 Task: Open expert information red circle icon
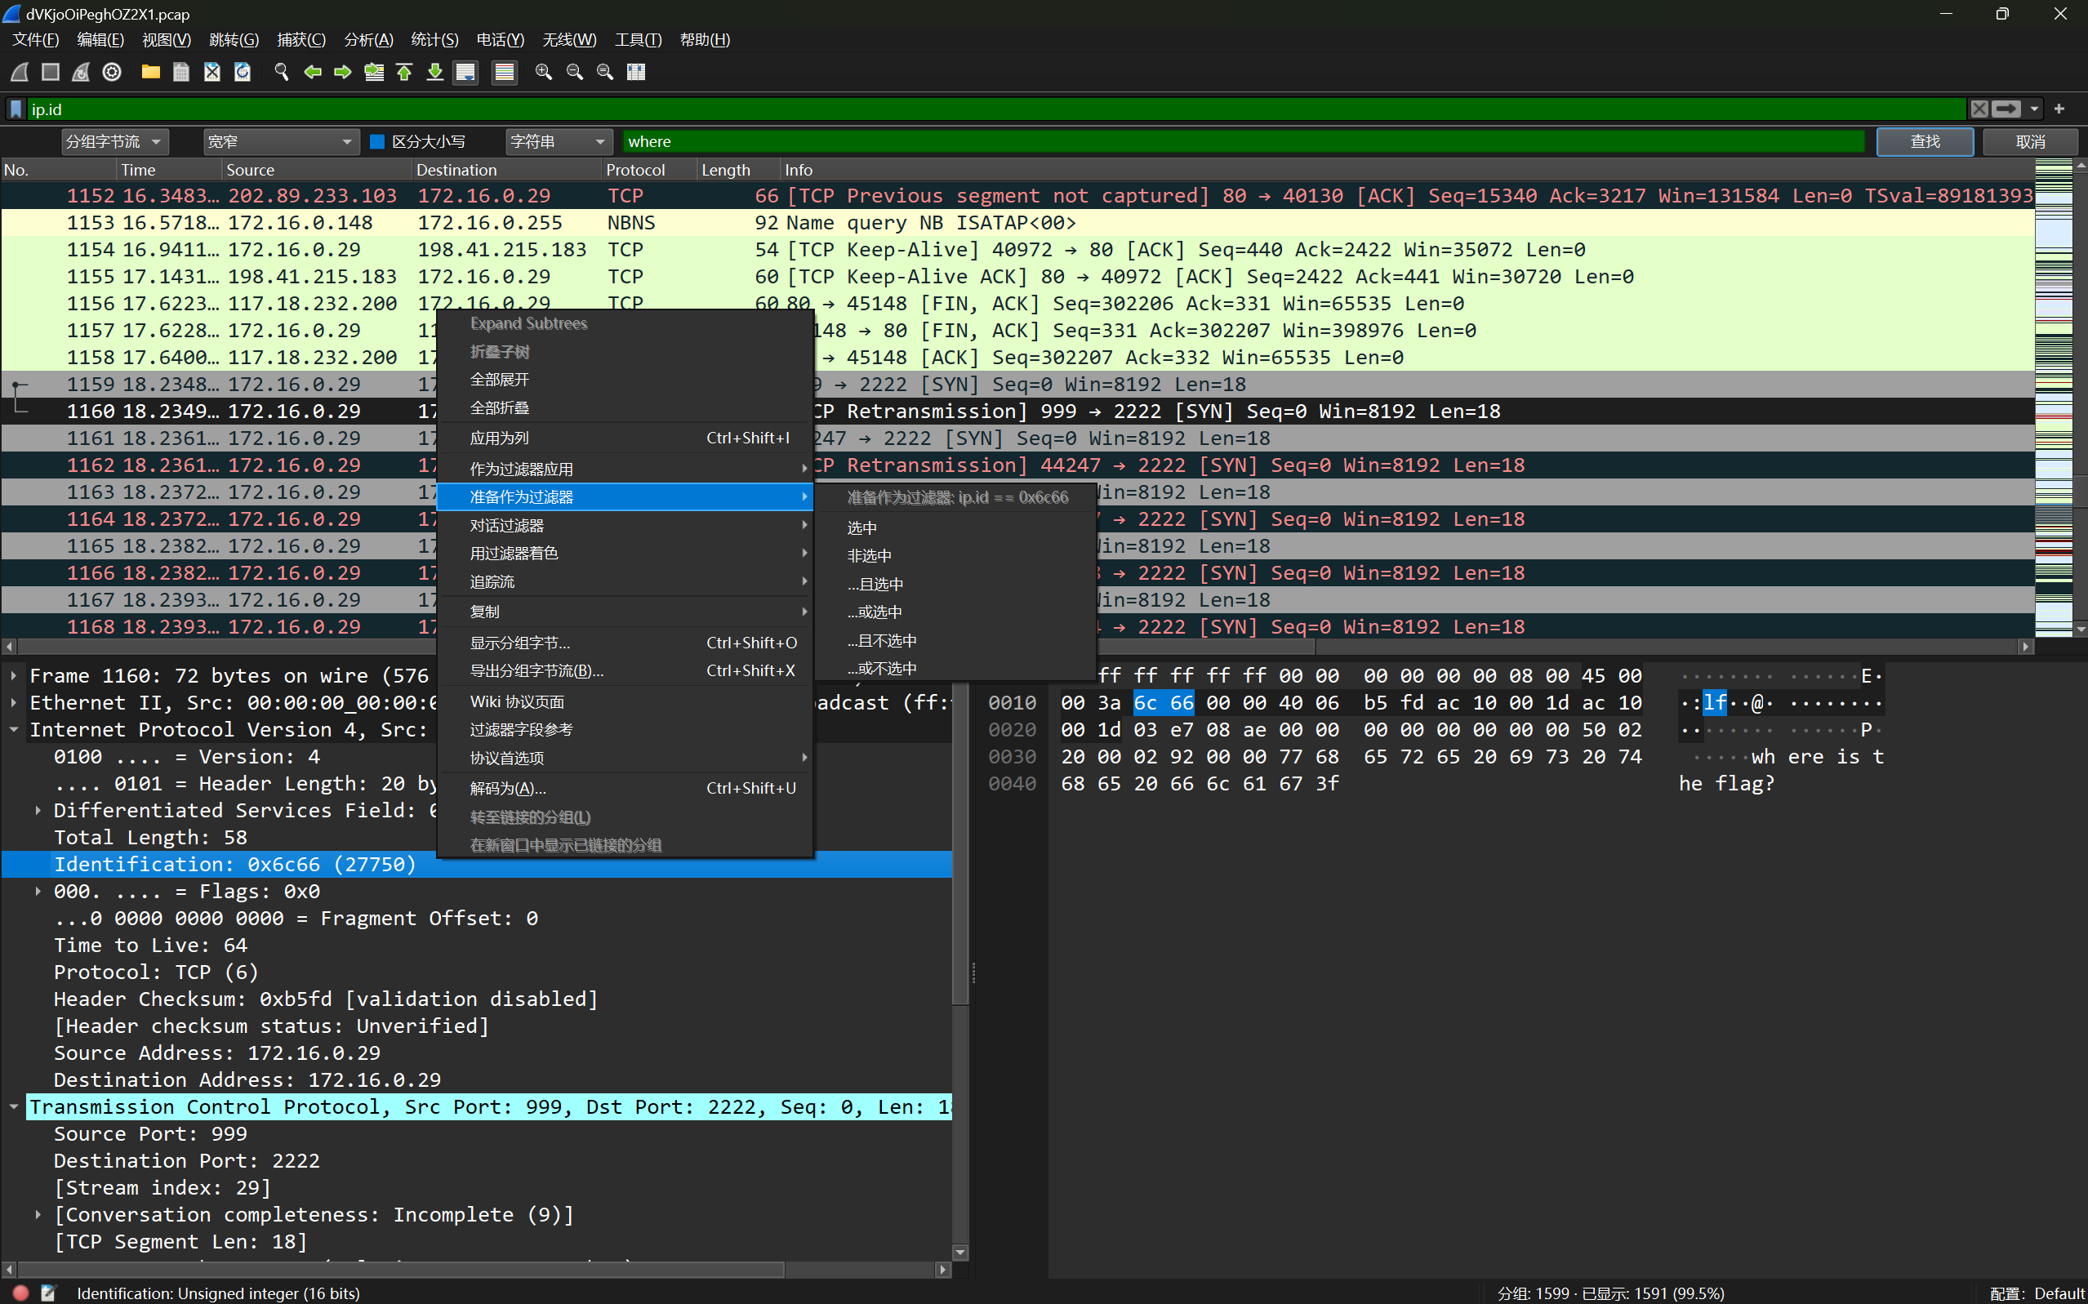pyautogui.click(x=20, y=1293)
